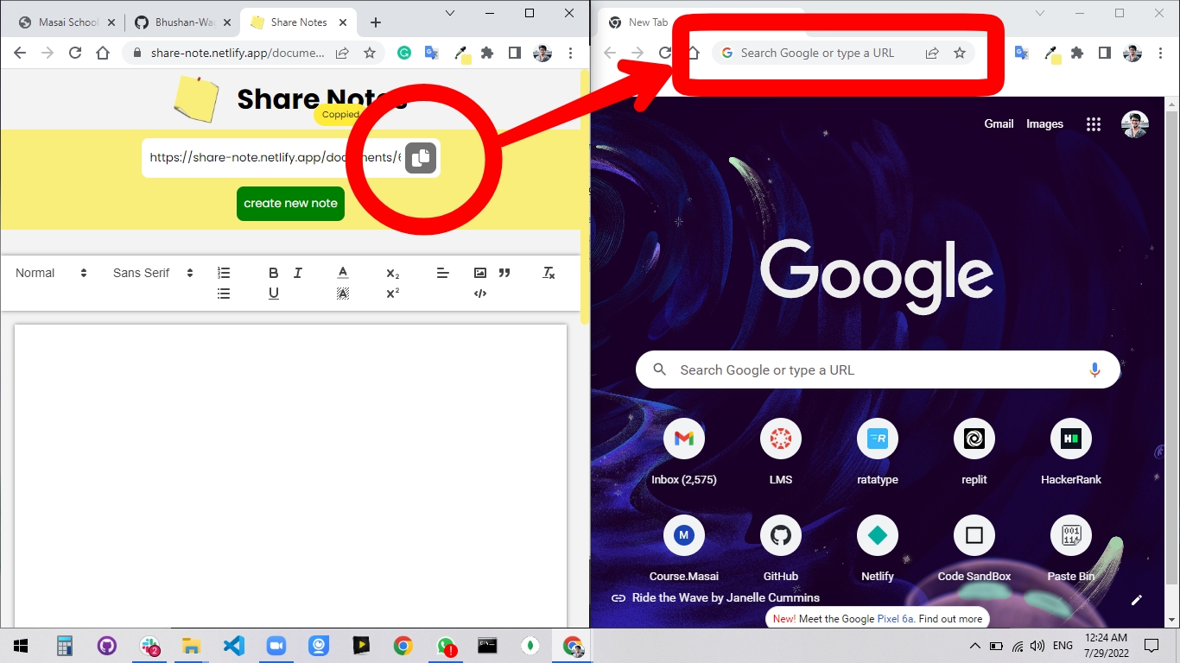Open tab search dropdown in left Chrome window

coord(450,13)
